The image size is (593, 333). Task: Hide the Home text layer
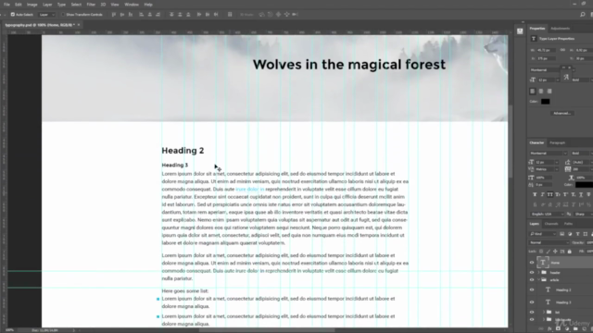532,263
